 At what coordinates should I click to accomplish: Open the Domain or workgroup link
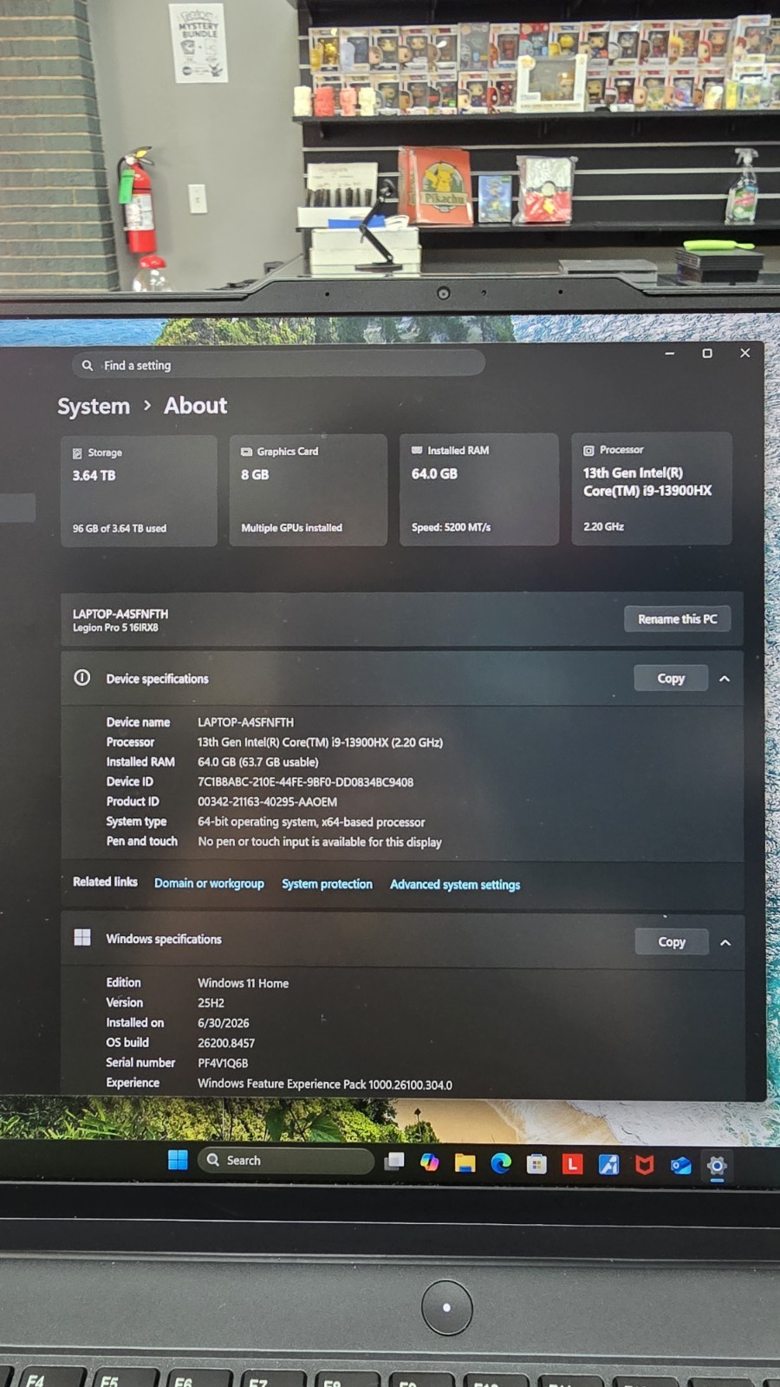pos(209,883)
